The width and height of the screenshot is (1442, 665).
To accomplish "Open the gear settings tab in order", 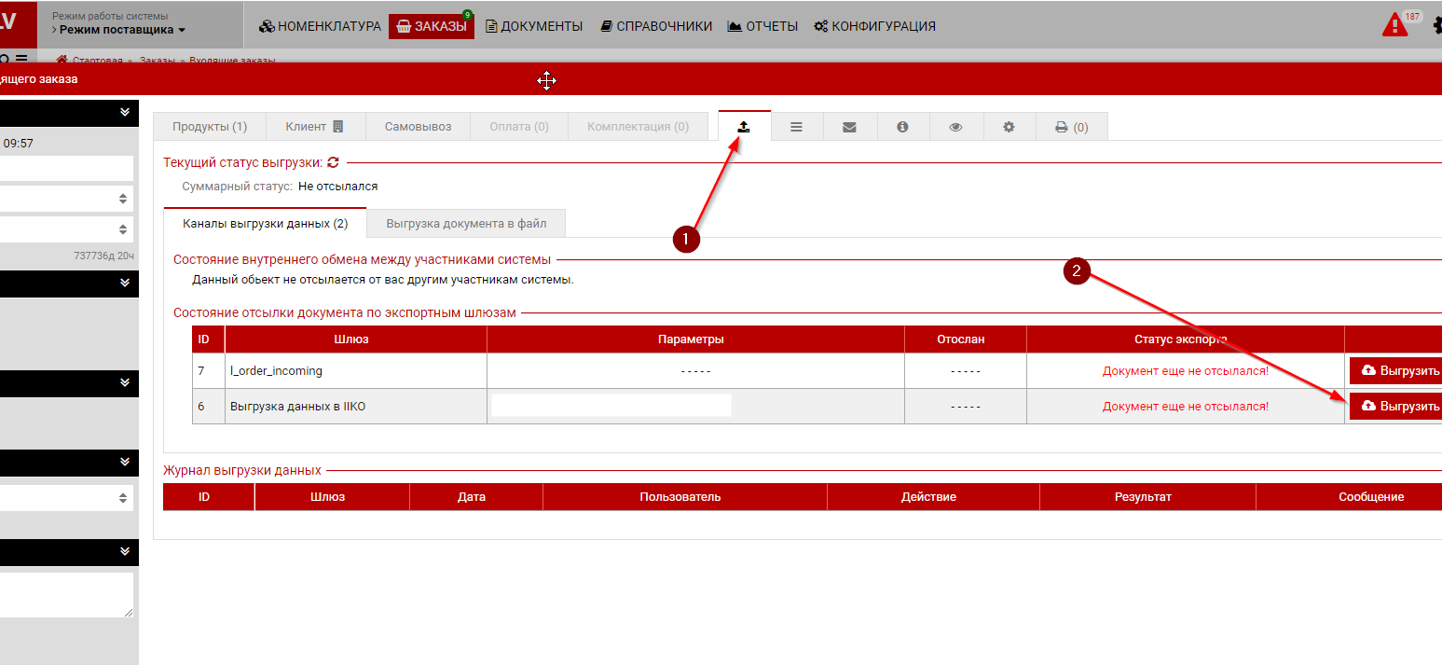I will coord(1009,127).
